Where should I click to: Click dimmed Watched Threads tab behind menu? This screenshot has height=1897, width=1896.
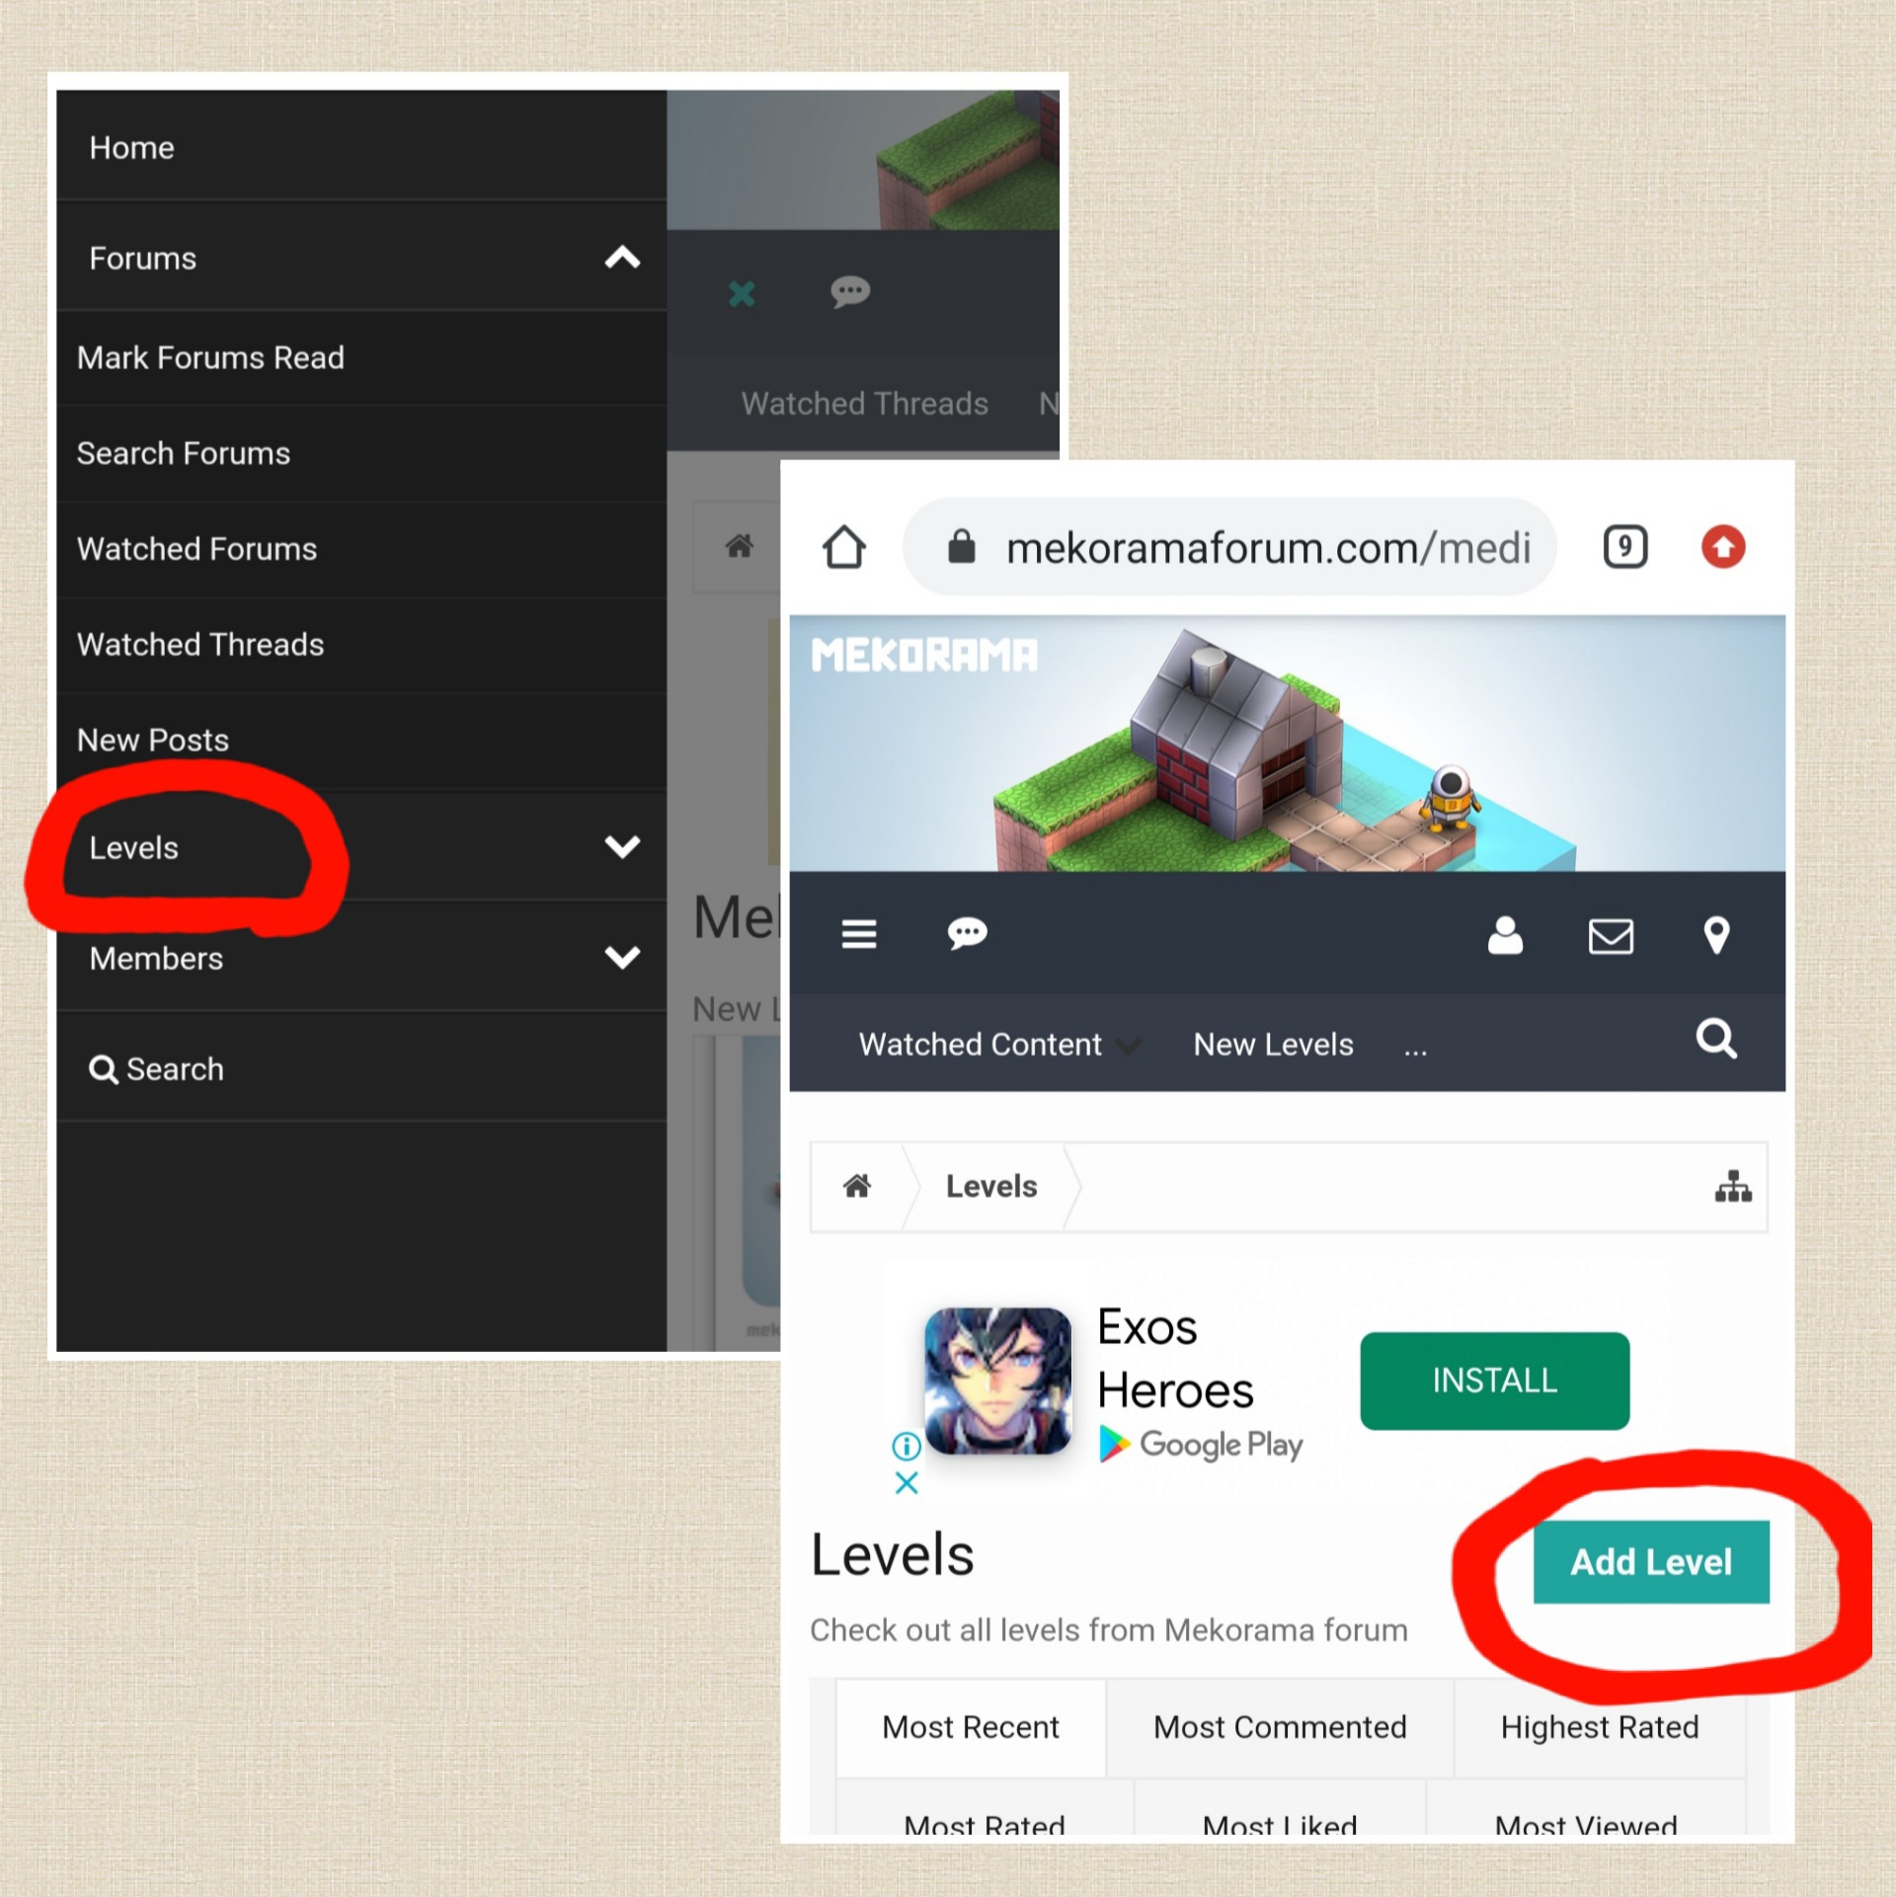(864, 403)
